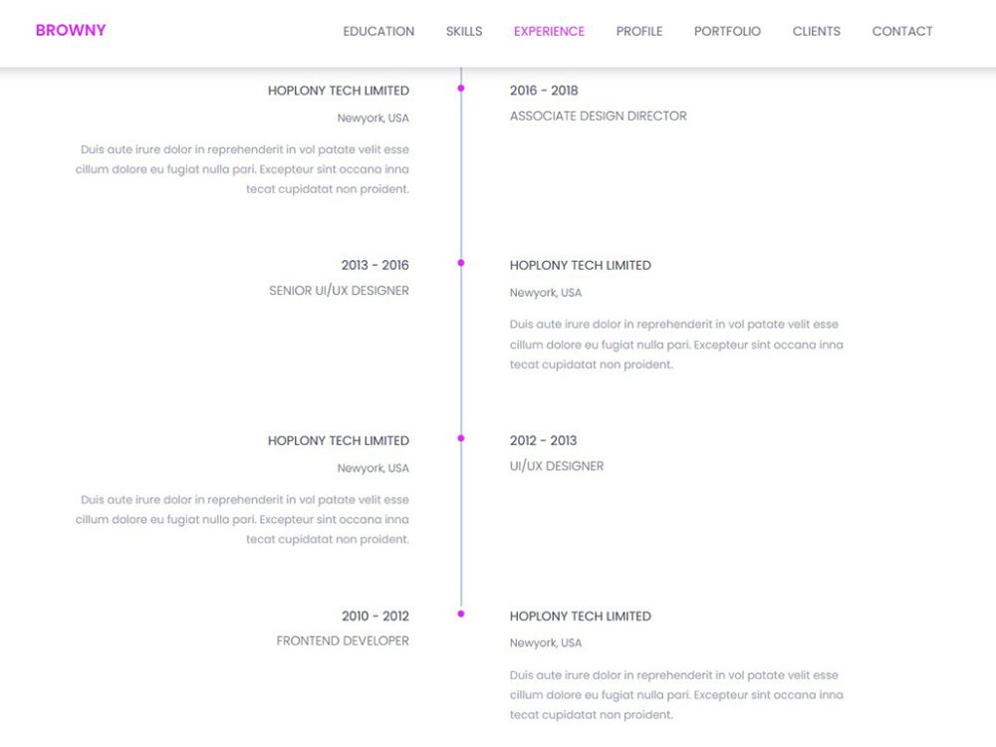Go to the PORTFOLIO section
Screen dimensions: 996x747
[727, 31]
